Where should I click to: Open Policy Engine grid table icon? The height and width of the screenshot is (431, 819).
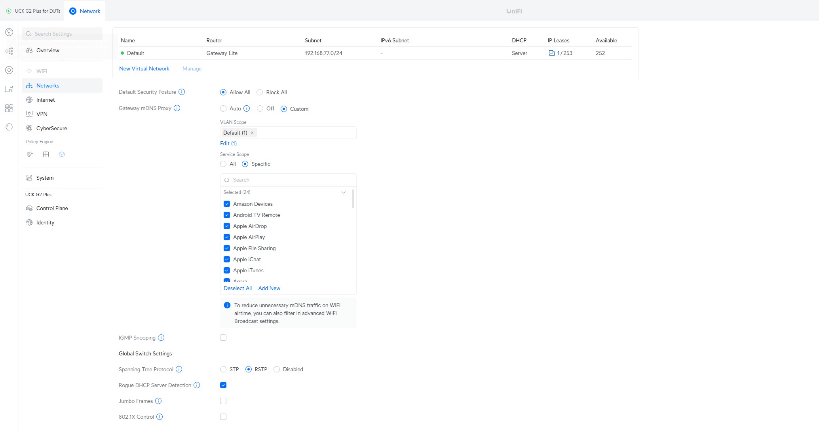coord(46,154)
